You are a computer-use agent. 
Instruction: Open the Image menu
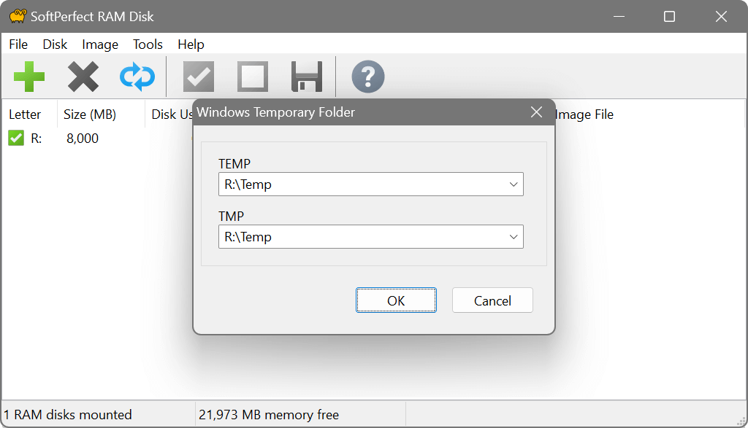100,44
